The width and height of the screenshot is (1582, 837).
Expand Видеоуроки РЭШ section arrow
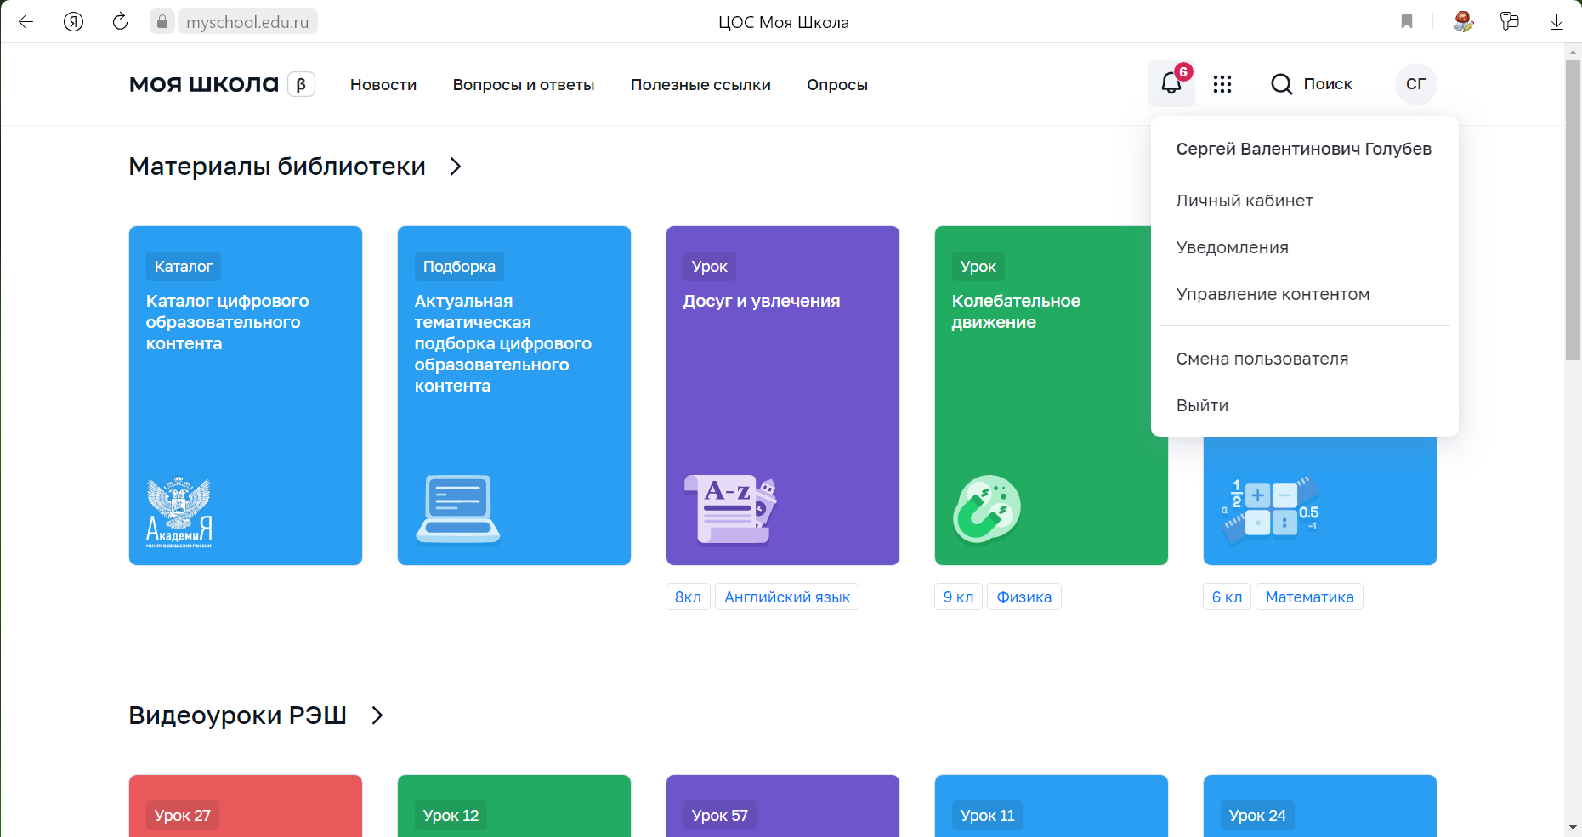click(x=377, y=715)
